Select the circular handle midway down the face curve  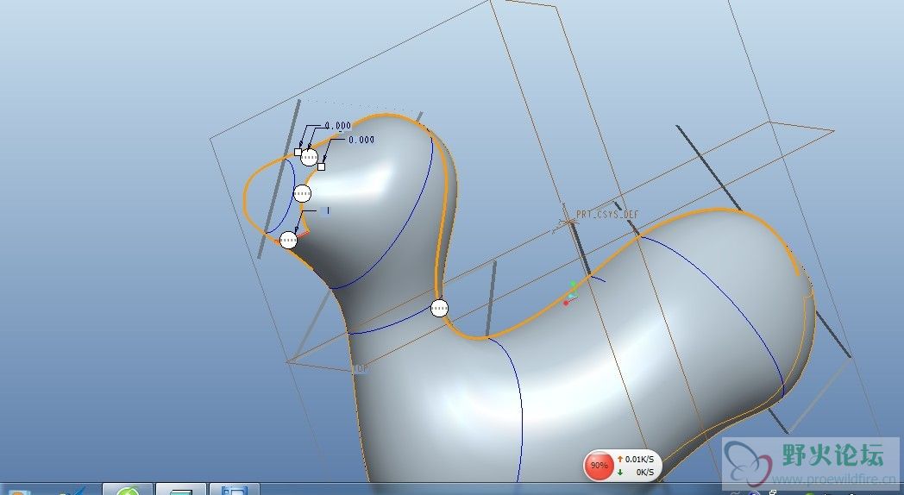point(302,194)
